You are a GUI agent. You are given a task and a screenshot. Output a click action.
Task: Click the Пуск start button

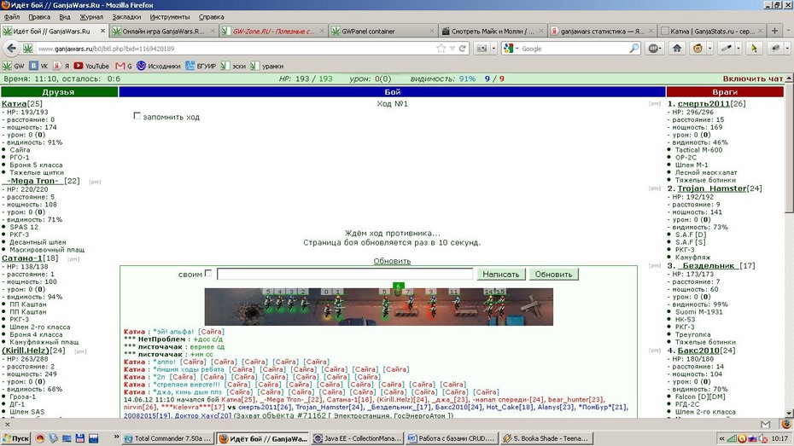[16, 438]
